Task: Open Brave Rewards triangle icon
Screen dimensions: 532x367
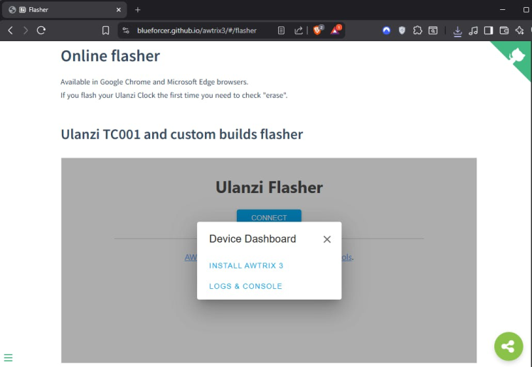Action: point(336,30)
